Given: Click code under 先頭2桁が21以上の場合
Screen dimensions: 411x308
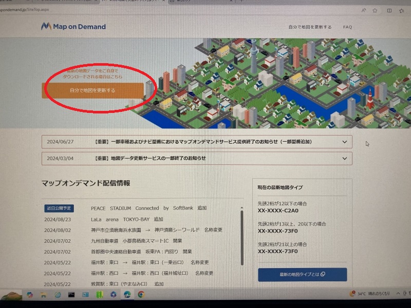Looking at the screenshot, I should point(277,252).
